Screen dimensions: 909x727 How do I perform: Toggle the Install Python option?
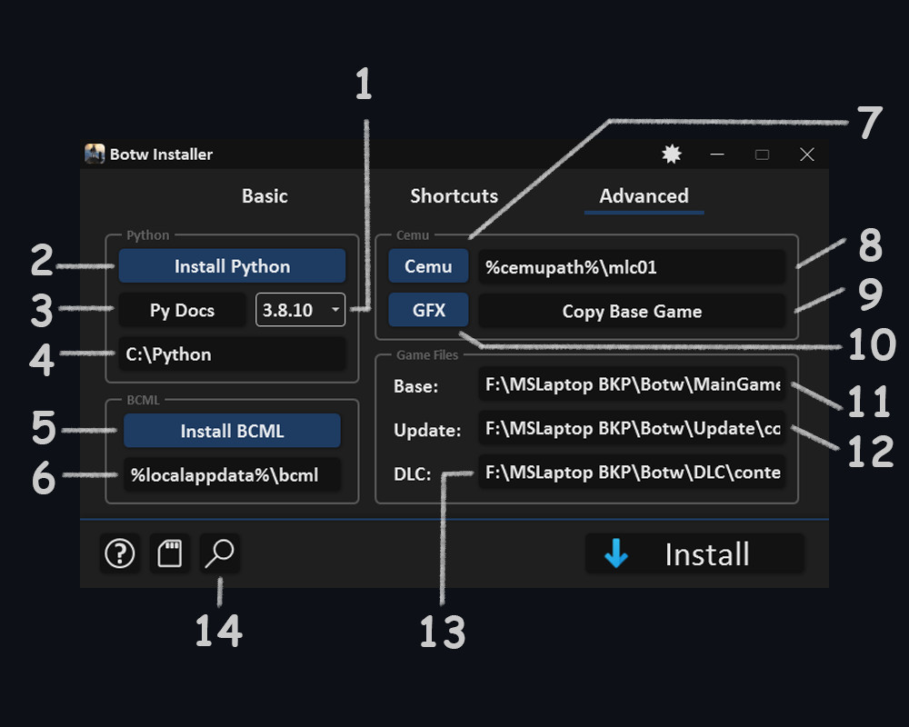232,265
